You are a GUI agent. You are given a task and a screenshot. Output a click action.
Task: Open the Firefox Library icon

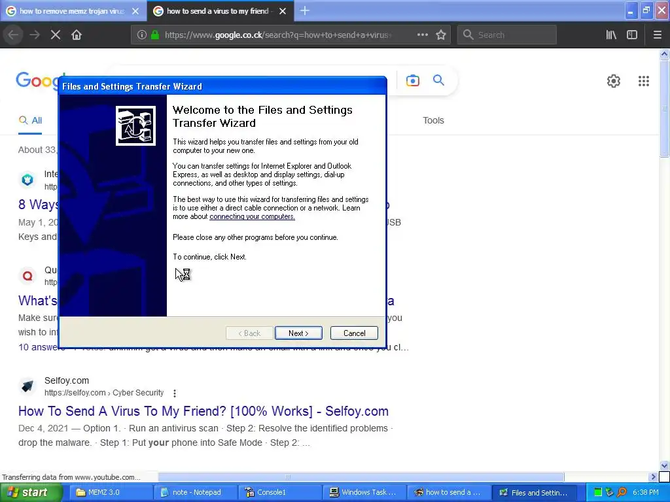pyautogui.click(x=611, y=35)
